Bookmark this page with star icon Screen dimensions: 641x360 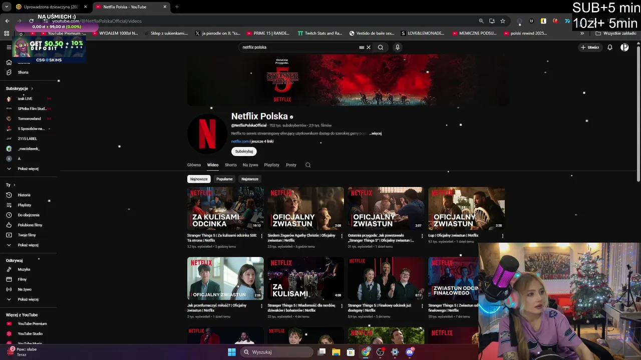pyautogui.click(x=503, y=21)
